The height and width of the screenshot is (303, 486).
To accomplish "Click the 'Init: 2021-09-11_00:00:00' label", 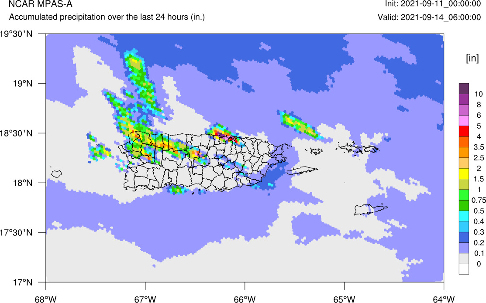I will point(433,4).
